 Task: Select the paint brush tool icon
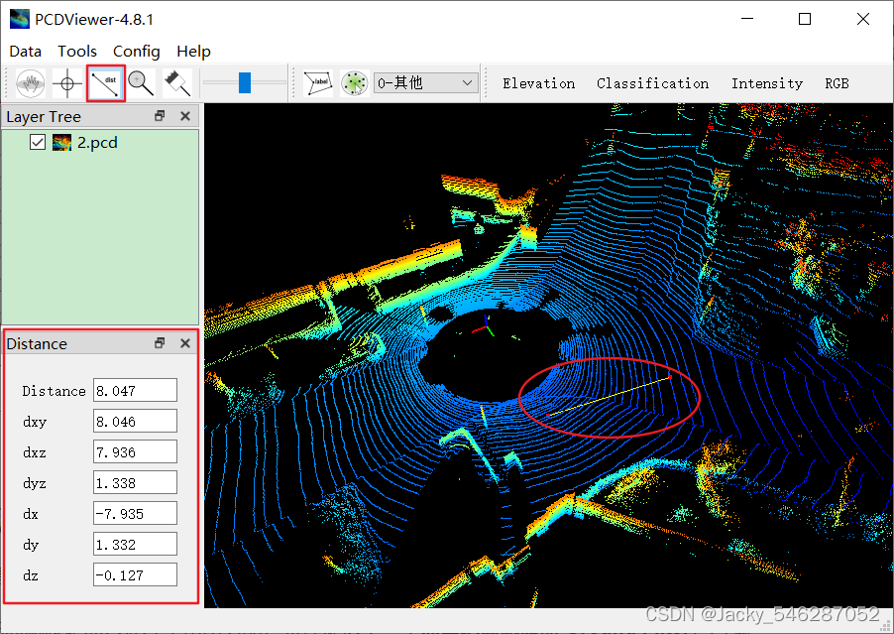pos(177,83)
